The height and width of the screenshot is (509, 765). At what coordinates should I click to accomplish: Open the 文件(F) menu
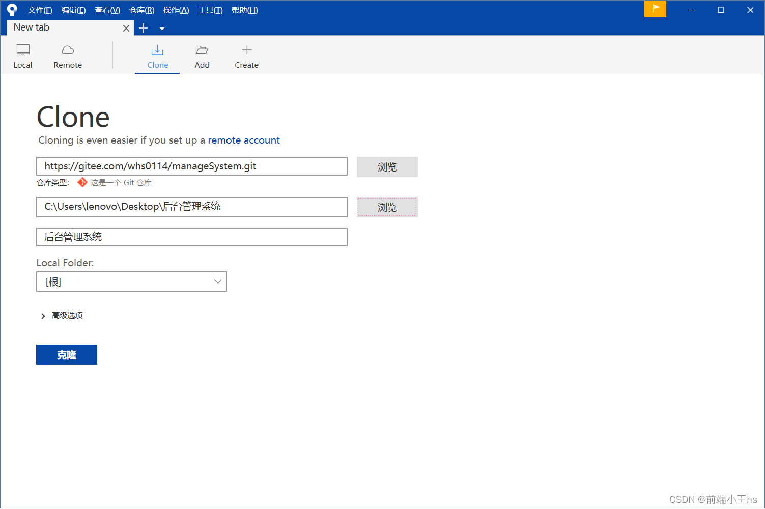point(40,10)
